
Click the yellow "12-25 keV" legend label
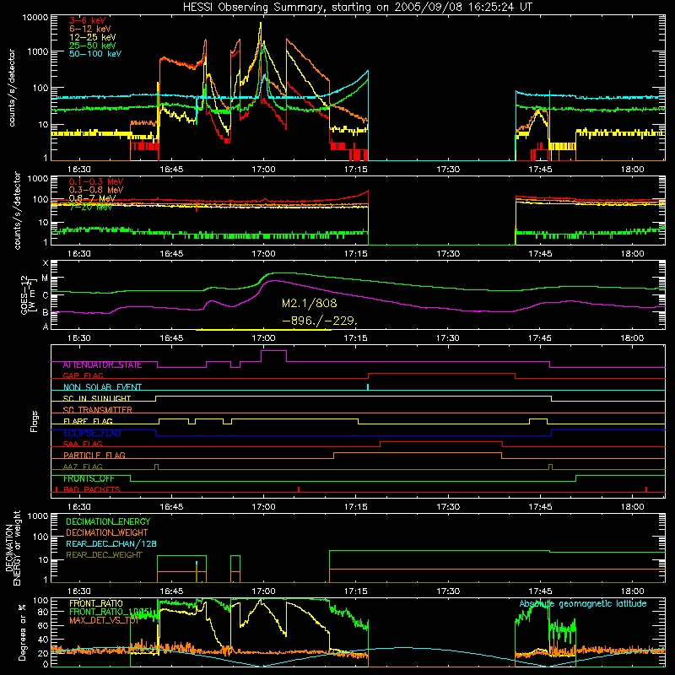pos(93,37)
